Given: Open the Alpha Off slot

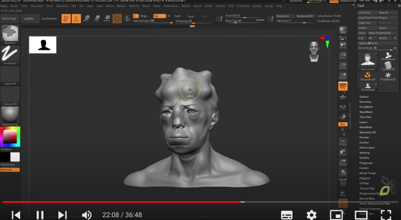Looking at the screenshot, I should [10, 75].
